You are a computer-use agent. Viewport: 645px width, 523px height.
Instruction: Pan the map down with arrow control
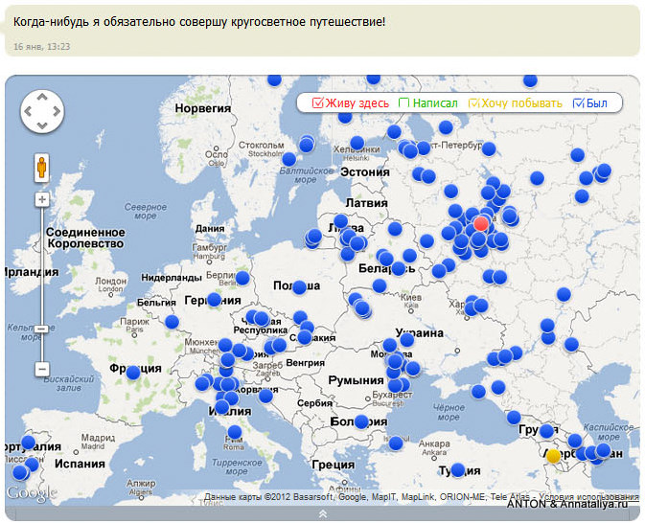coord(42,125)
